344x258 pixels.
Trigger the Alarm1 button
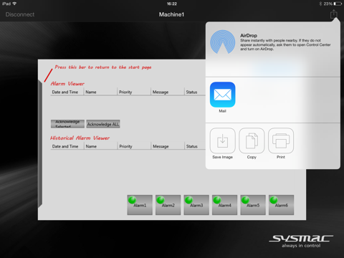[x=140, y=205]
